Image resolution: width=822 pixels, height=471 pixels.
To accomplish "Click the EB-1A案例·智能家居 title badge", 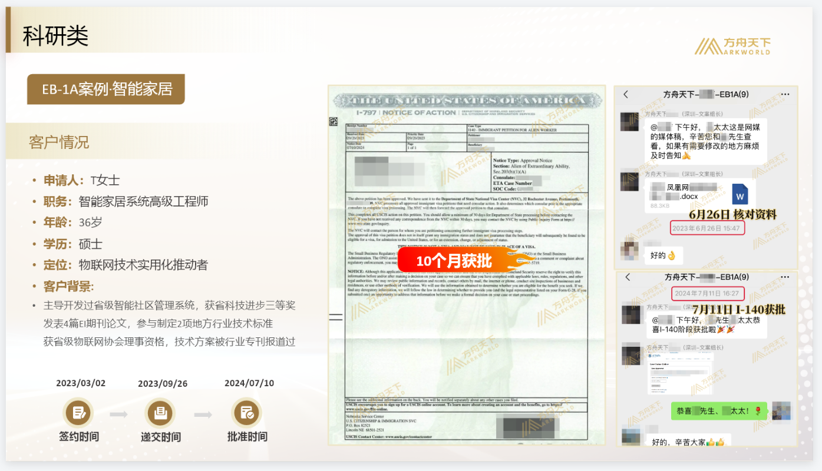I will [x=106, y=89].
